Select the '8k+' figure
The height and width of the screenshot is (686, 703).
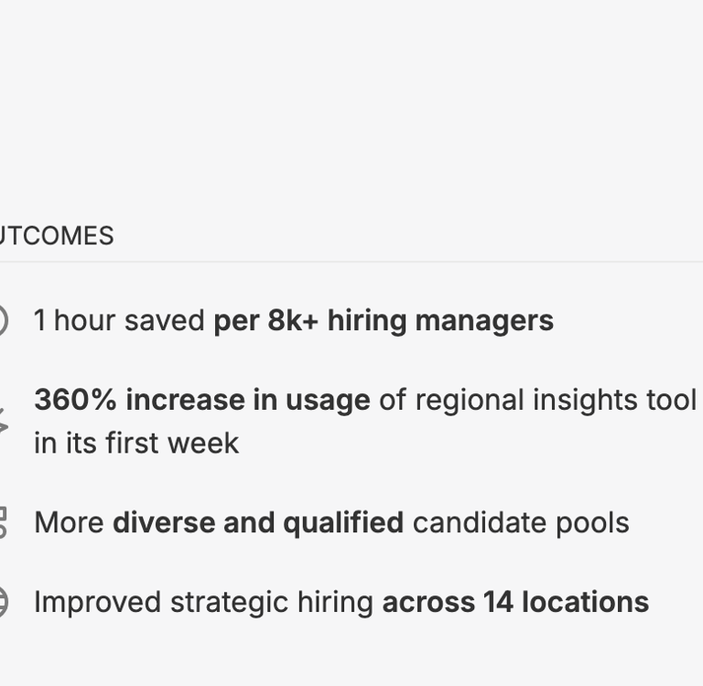[x=293, y=321]
